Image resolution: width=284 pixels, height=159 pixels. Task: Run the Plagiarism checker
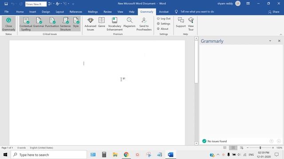tap(129, 23)
